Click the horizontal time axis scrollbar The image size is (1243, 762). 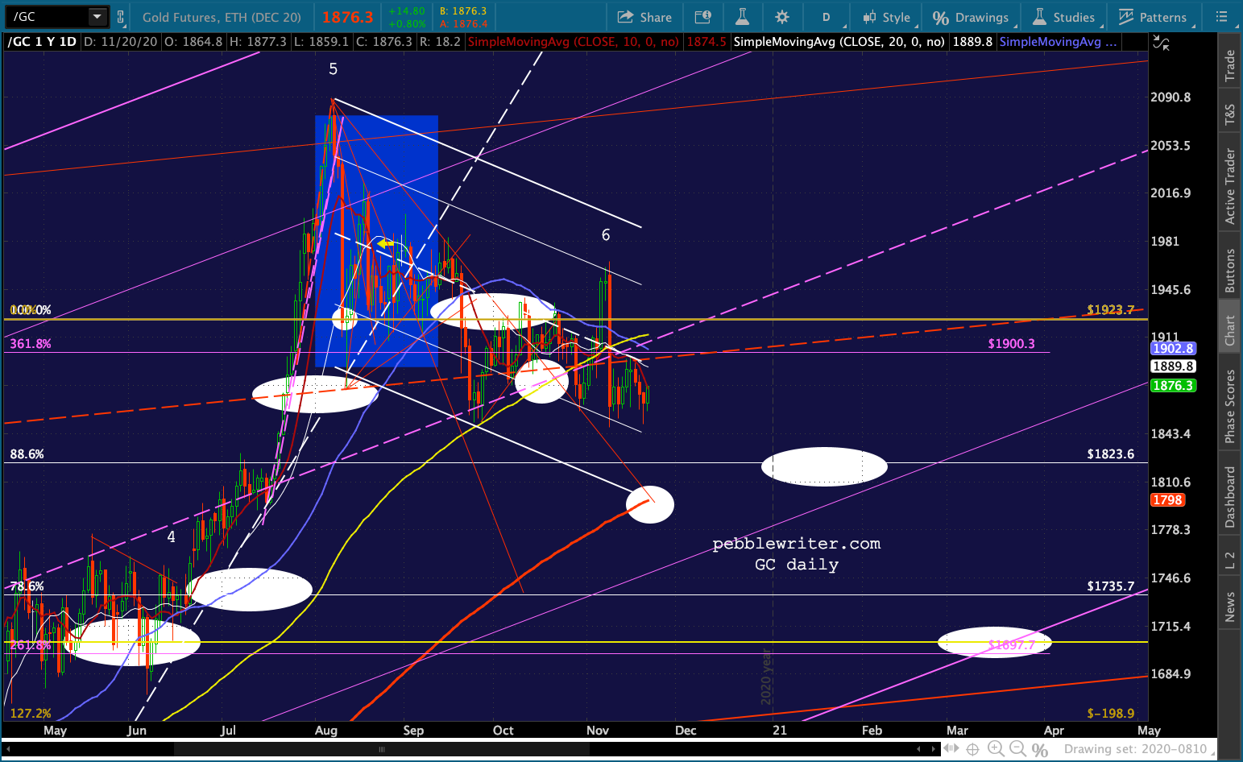[x=471, y=749]
